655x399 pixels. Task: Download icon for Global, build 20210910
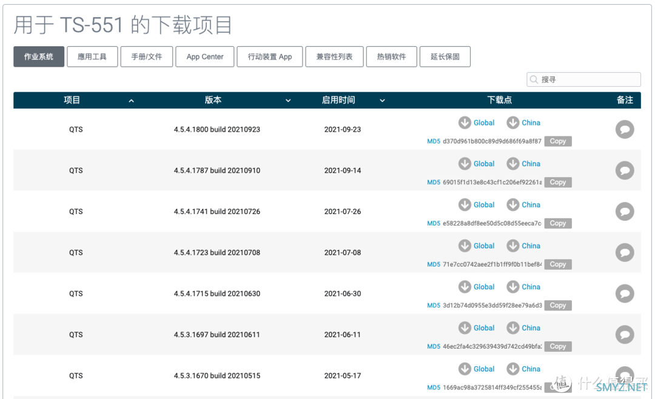coord(465,164)
